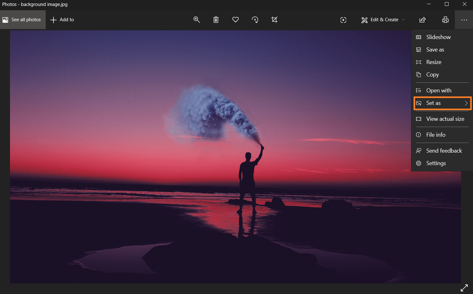Image resolution: width=473 pixels, height=294 pixels.
Task: Select View actual size
Action: click(445, 119)
